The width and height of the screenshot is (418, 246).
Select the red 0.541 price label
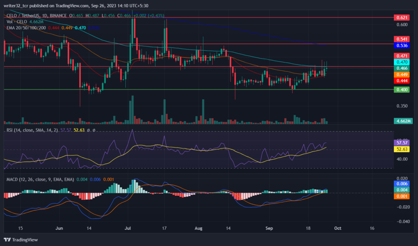(x=402, y=39)
